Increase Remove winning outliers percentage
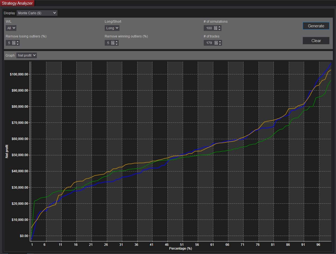The image size is (336, 254). coord(117,42)
